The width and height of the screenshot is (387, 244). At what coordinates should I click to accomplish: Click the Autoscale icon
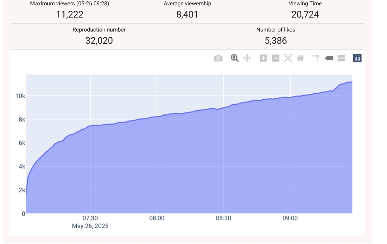tap(288, 58)
